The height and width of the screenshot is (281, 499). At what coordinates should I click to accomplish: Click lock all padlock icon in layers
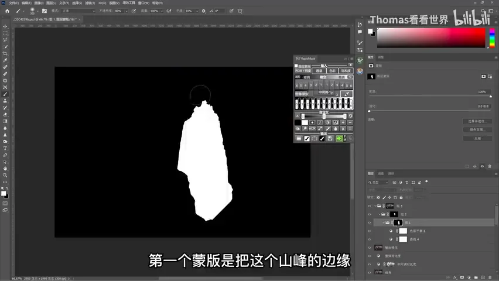(x=401, y=198)
